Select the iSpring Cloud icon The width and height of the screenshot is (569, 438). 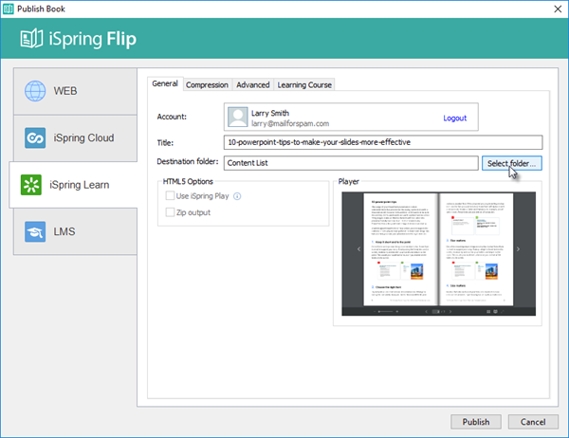pyautogui.click(x=35, y=137)
